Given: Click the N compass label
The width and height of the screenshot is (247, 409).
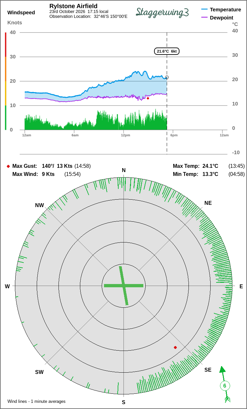Looking at the screenshot, I should pyautogui.click(x=123, y=170).
